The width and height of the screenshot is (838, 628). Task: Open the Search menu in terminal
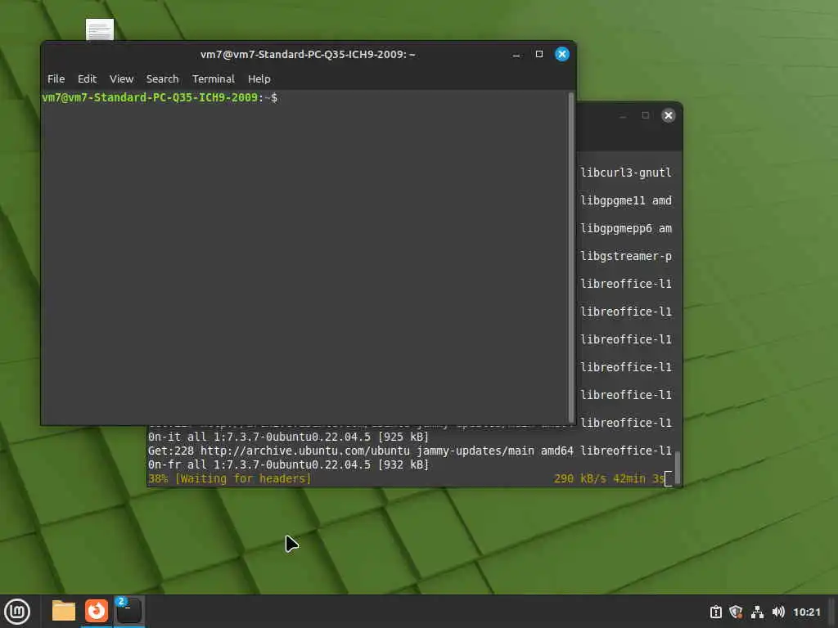pyautogui.click(x=163, y=79)
